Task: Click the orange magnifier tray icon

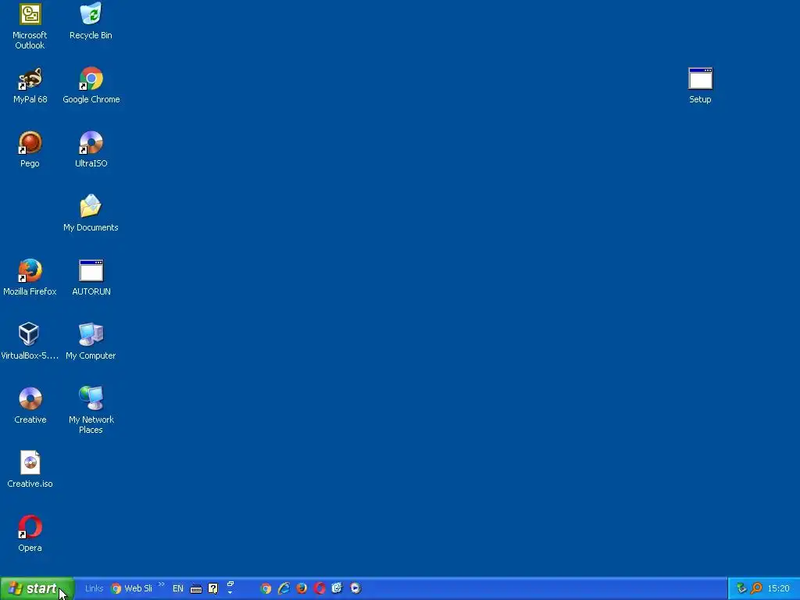Action: click(x=756, y=588)
